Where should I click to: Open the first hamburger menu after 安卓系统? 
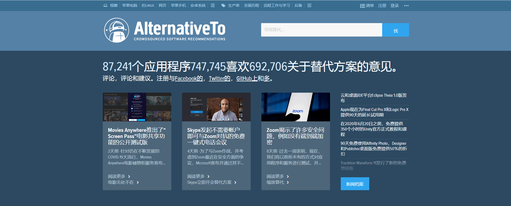click(213, 5)
